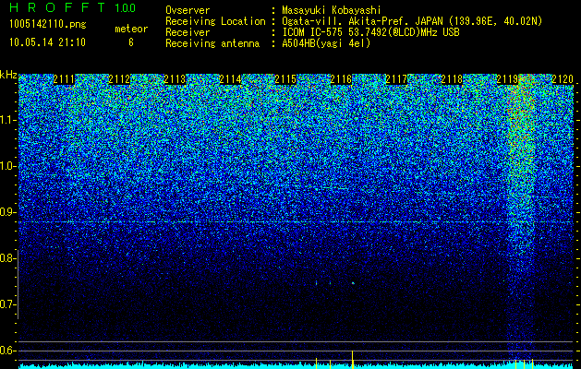Click the 0.9 frequency axis label

pos(8,212)
